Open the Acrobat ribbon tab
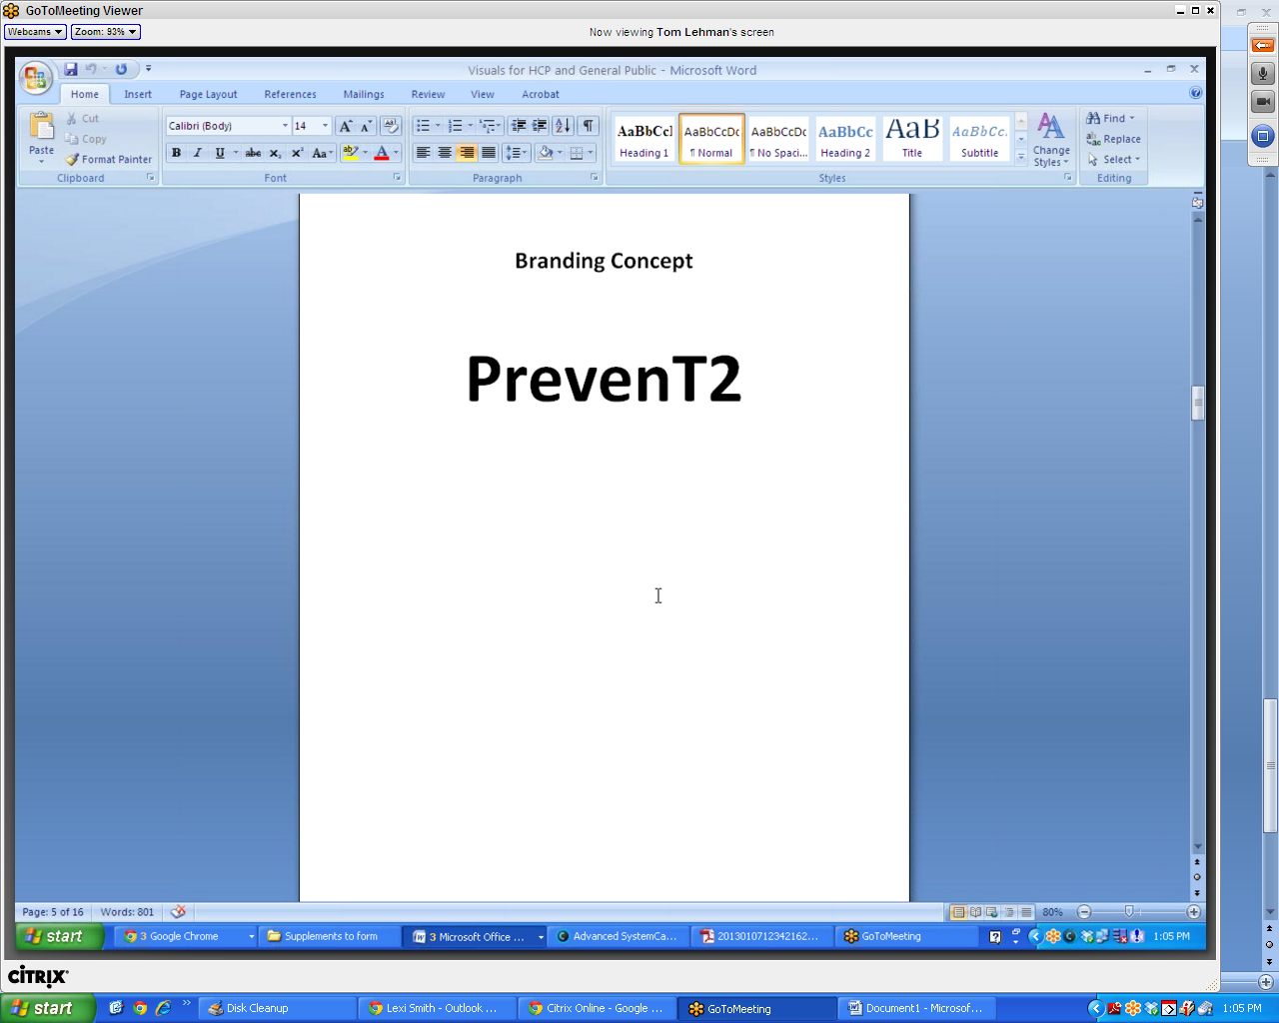Viewport: 1279px width, 1023px height. pyautogui.click(x=541, y=94)
